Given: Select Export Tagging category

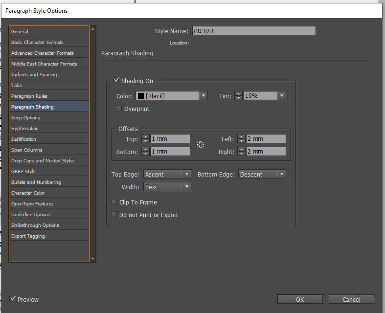Looking at the screenshot, I should tap(49, 236).
